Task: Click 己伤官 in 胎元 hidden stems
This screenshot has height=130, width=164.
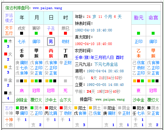Action: (139, 63)
